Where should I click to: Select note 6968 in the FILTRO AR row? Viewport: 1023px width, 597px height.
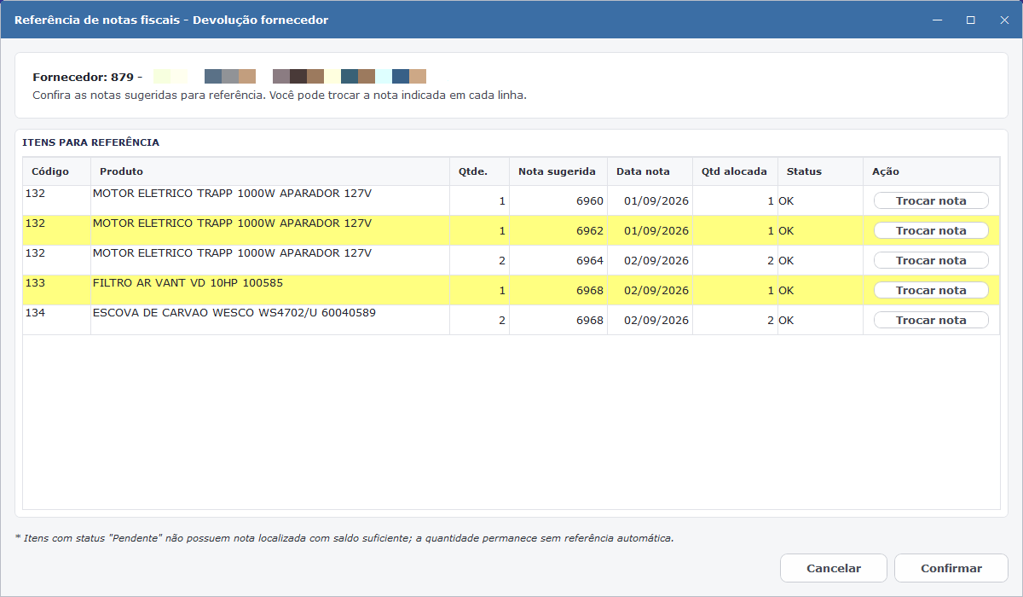[x=558, y=291]
